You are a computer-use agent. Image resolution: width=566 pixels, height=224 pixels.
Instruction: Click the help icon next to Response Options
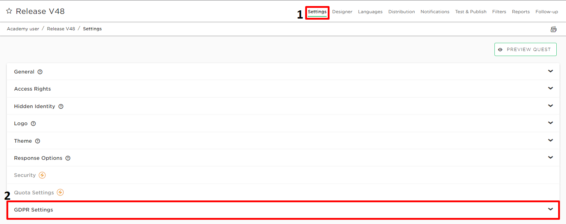[x=68, y=158]
